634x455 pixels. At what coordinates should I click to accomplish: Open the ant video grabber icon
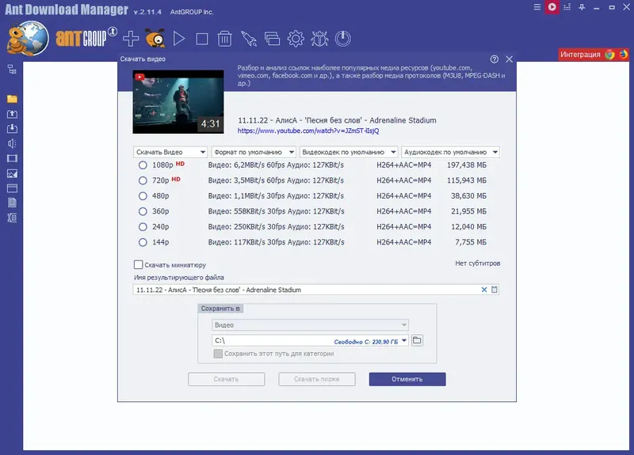[x=155, y=38]
